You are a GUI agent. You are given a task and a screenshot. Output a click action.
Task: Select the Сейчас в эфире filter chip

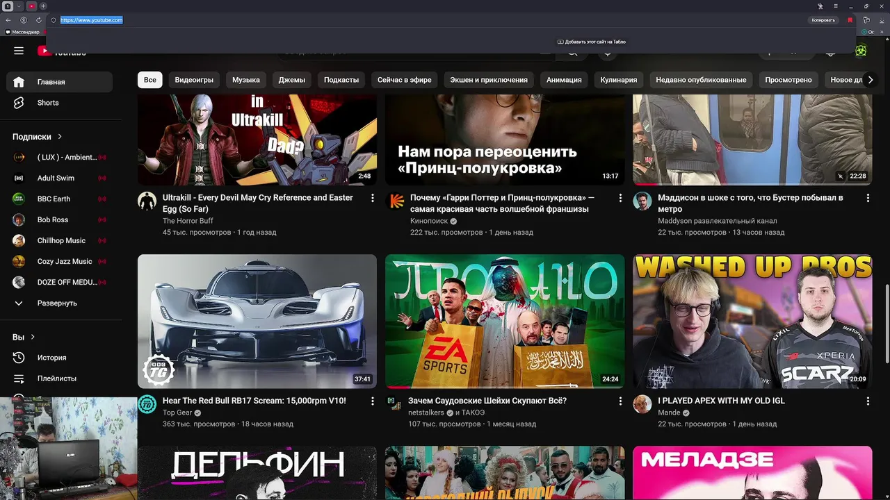[x=405, y=80]
